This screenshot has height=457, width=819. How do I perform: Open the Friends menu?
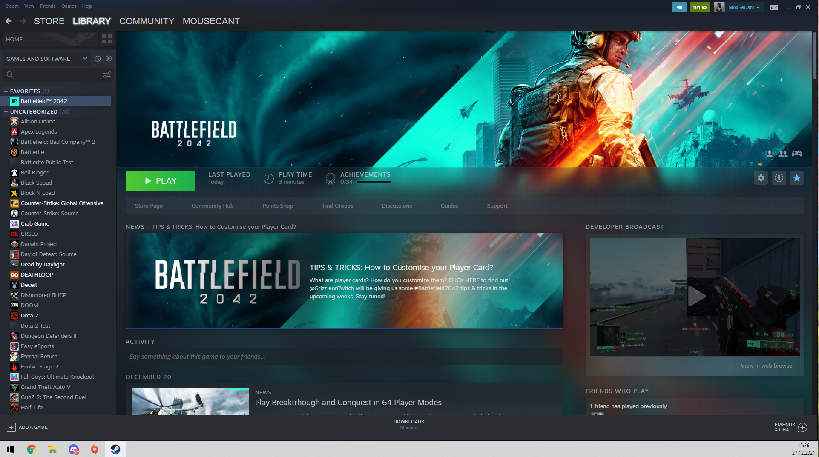click(48, 6)
